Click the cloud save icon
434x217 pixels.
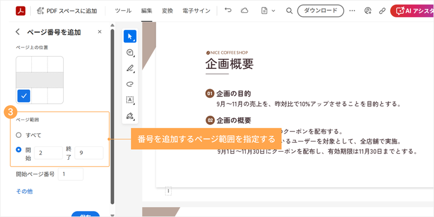244,10
